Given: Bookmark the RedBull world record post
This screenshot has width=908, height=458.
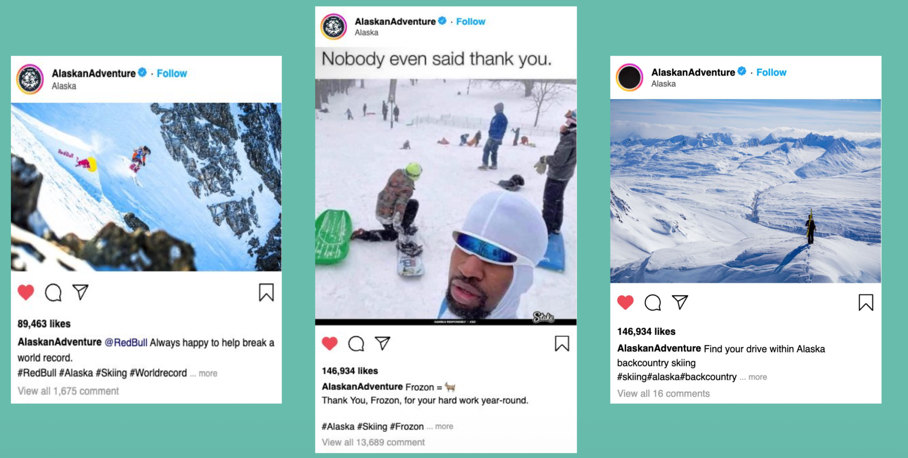Looking at the screenshot, I should [266, 292].
